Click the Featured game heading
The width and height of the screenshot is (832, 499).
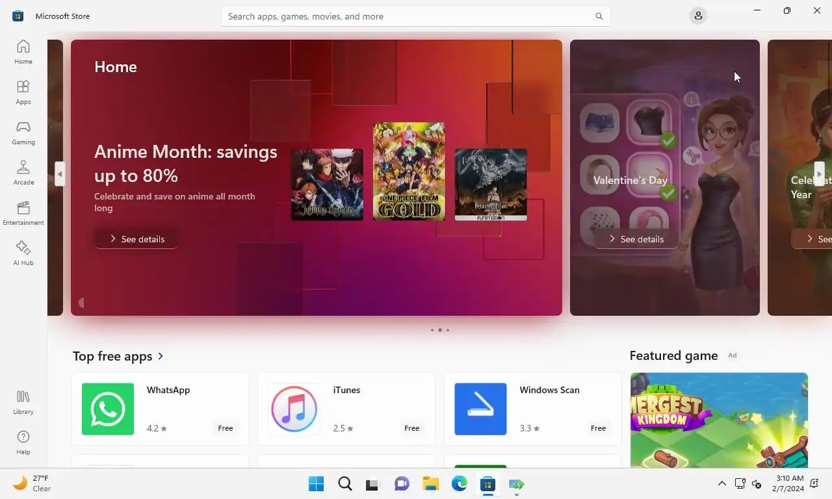(x=673, y=355)
